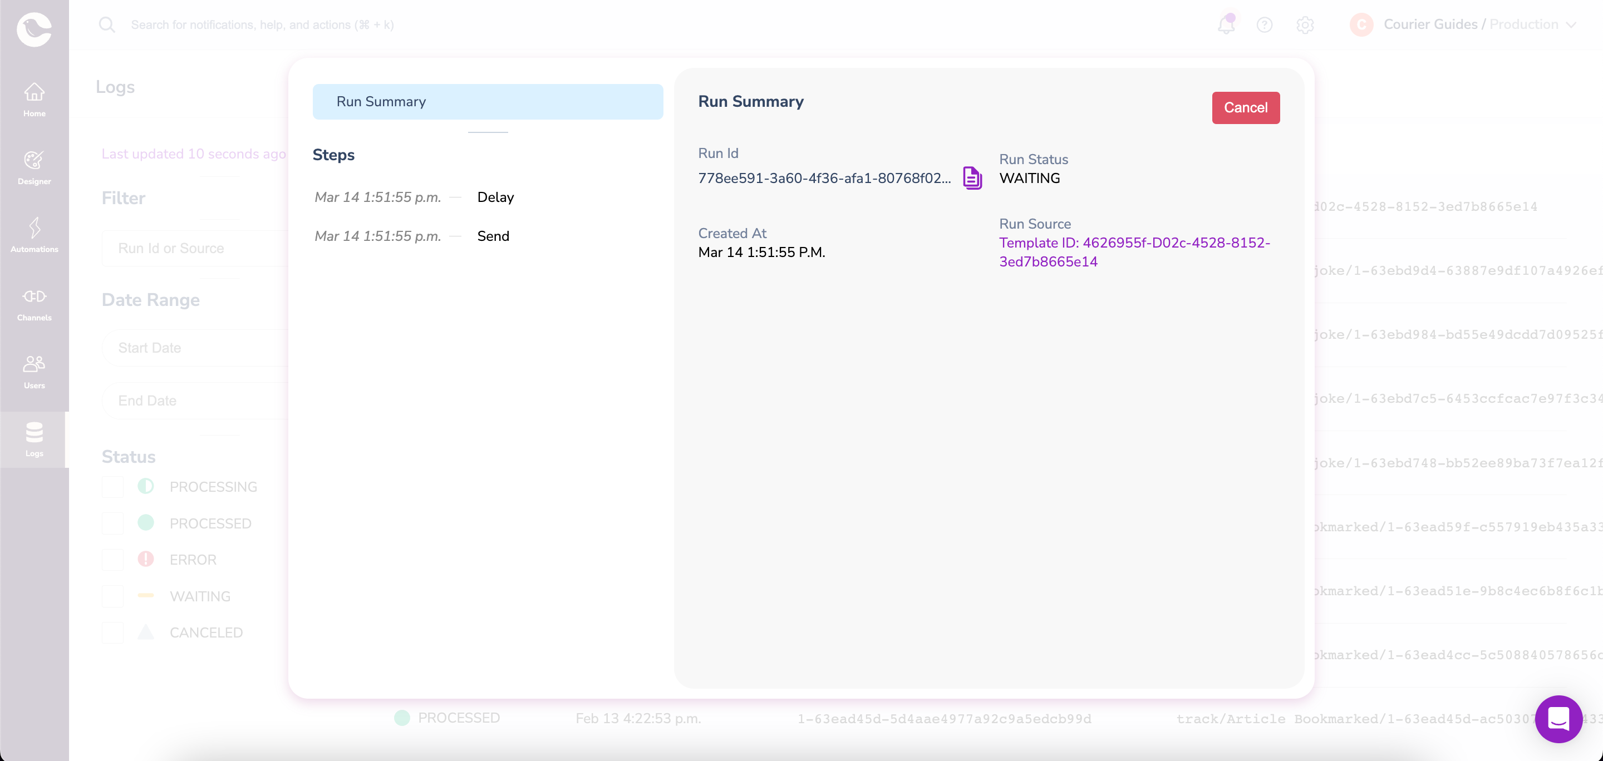Viewport: 1603px width, 761px height.
Task: Open the Designer panel
Action: (34, 166)
